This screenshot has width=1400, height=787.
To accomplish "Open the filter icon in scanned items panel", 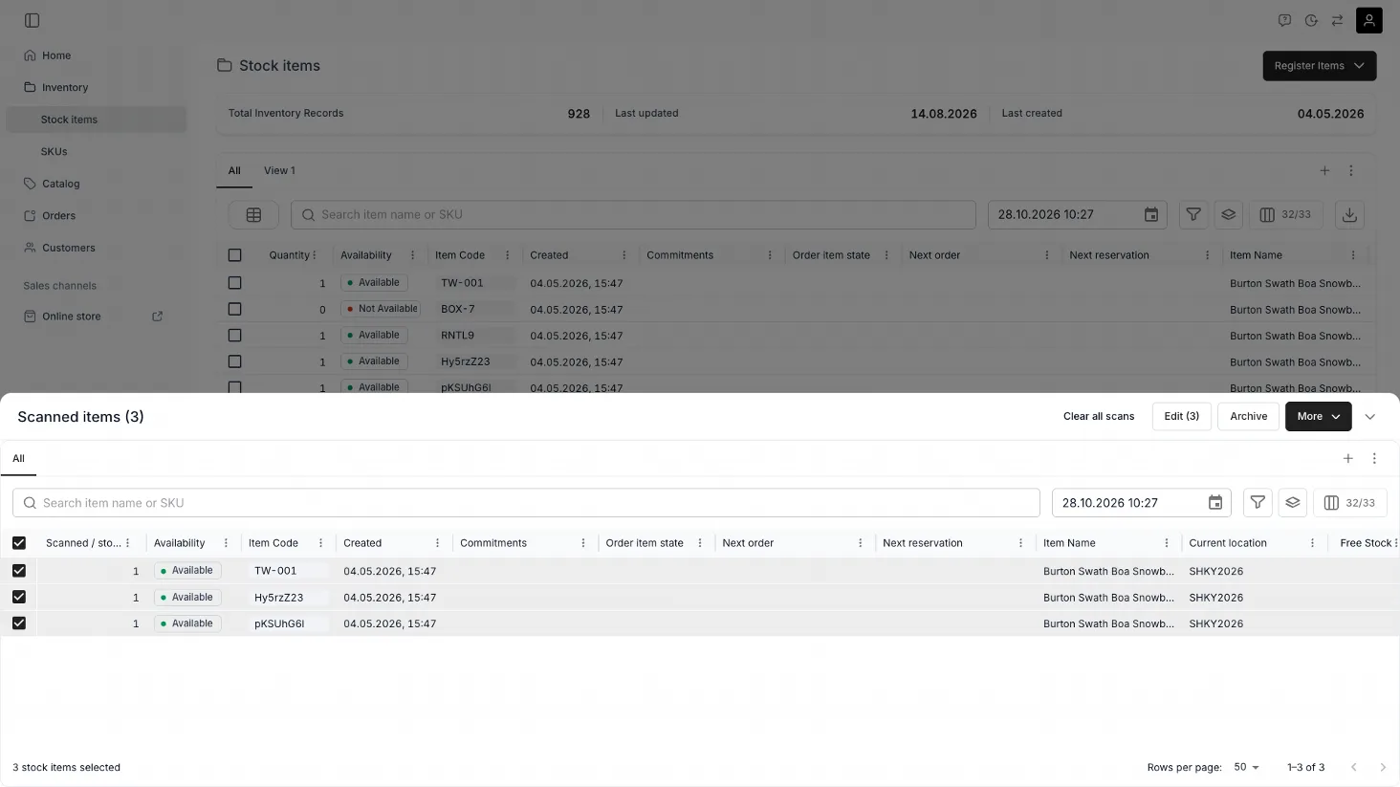I will pyautogui.click(x=1258, y=503).
